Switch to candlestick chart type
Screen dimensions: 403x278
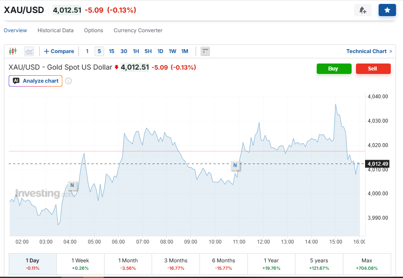click(x=13, y=51)
